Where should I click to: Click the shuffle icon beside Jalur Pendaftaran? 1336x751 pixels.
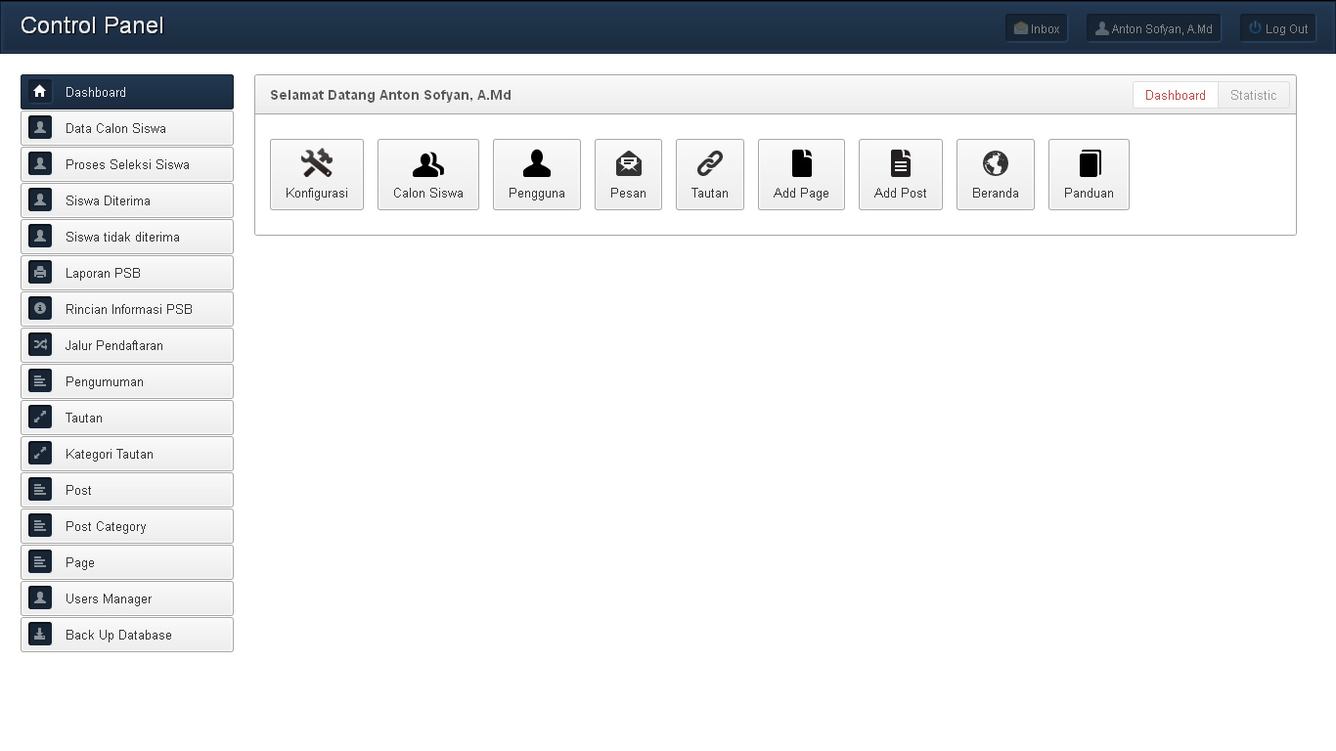40,345
